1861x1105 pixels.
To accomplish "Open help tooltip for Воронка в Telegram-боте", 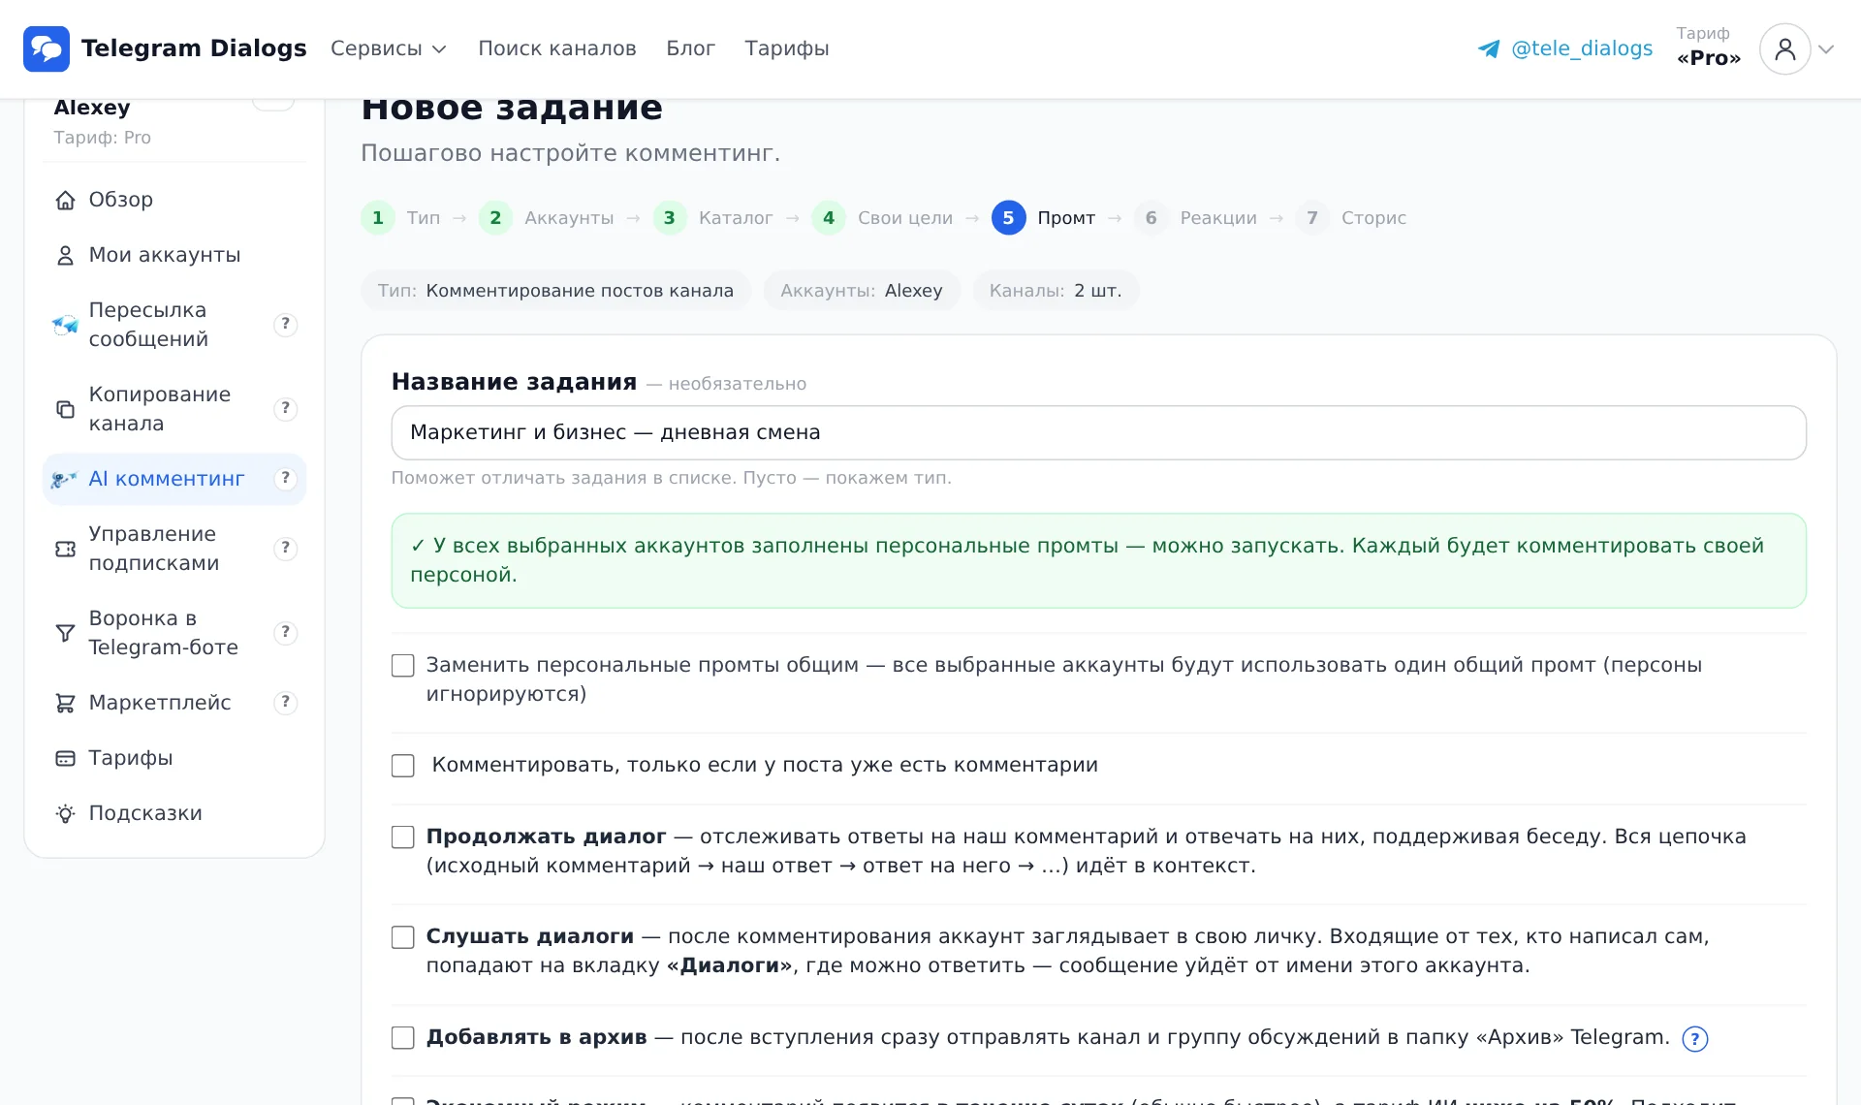I will [285, 633].
